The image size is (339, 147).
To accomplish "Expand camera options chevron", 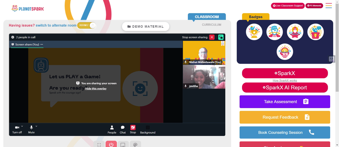I will (22, 126).
